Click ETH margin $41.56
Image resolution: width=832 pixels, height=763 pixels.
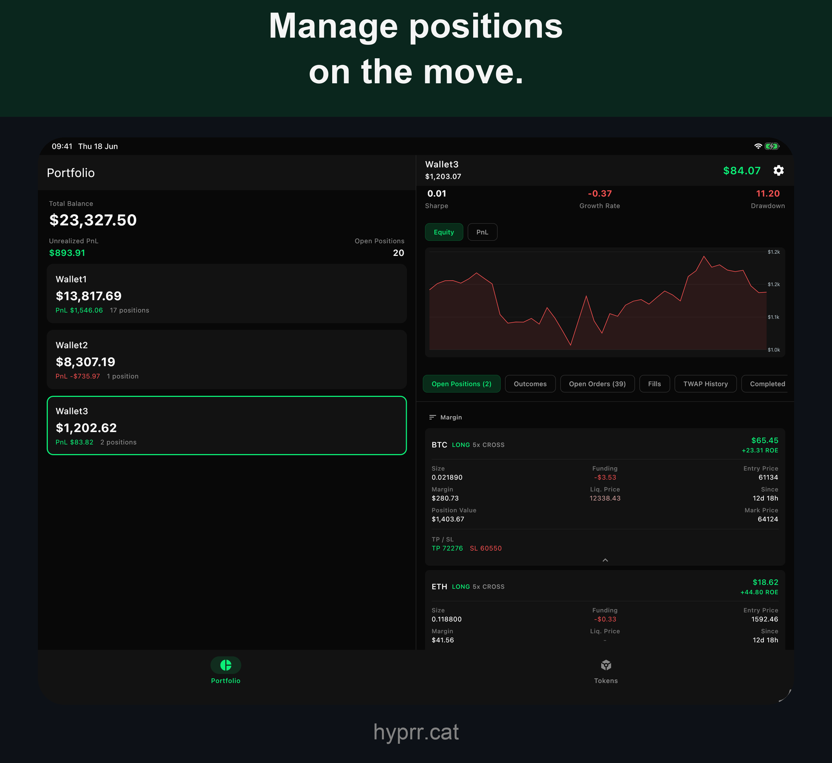[x=443, y=640]
